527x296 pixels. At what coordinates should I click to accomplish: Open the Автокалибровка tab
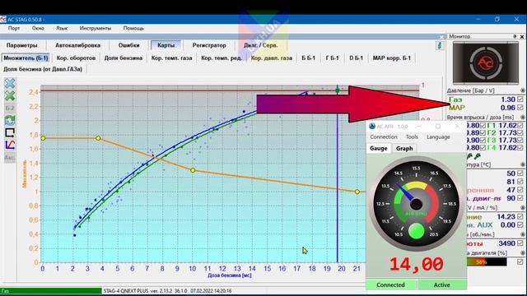tap(77, 45)
